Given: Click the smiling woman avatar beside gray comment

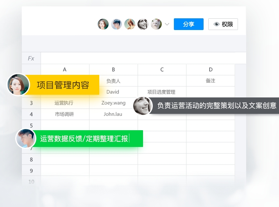Looking at the screenshot, I should (x=143, y=106).
